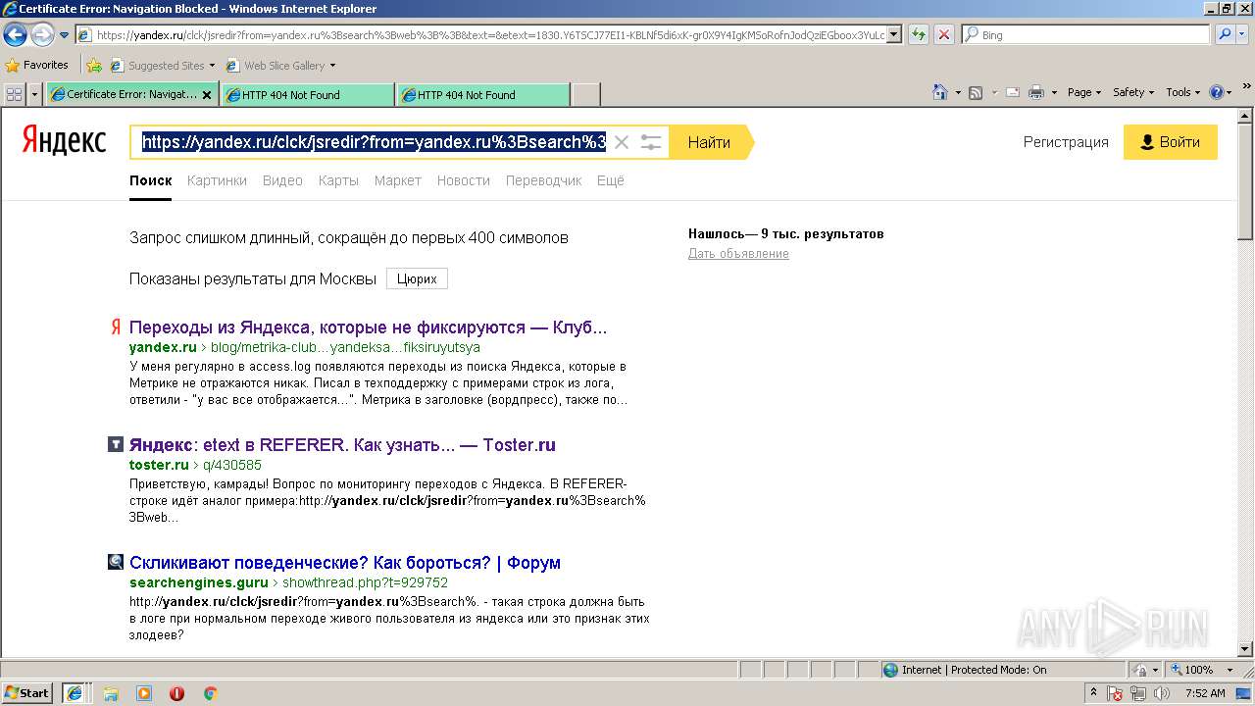The height and width of the screenshot is (706, 1255).
Task: Add to Favorites bar star-arrow icon
Action: (93, 66)
